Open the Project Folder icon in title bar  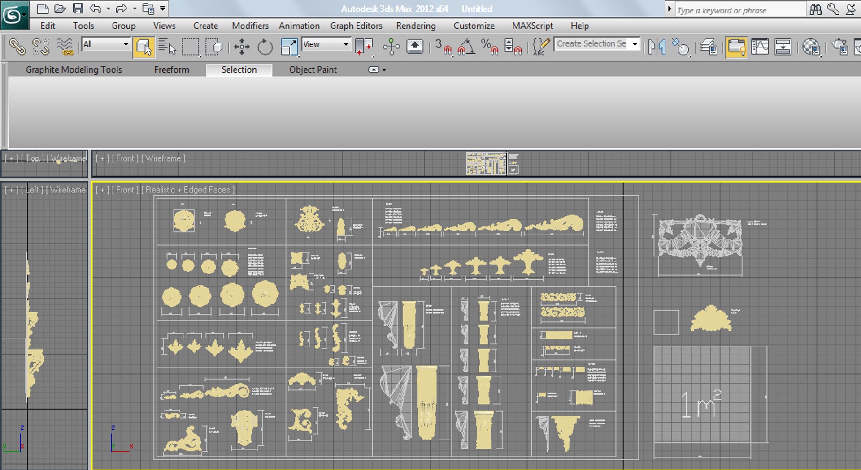[x=148, y=9]
